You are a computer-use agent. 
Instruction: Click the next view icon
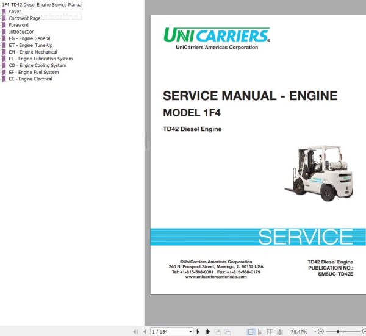click(x=227, y=332)
